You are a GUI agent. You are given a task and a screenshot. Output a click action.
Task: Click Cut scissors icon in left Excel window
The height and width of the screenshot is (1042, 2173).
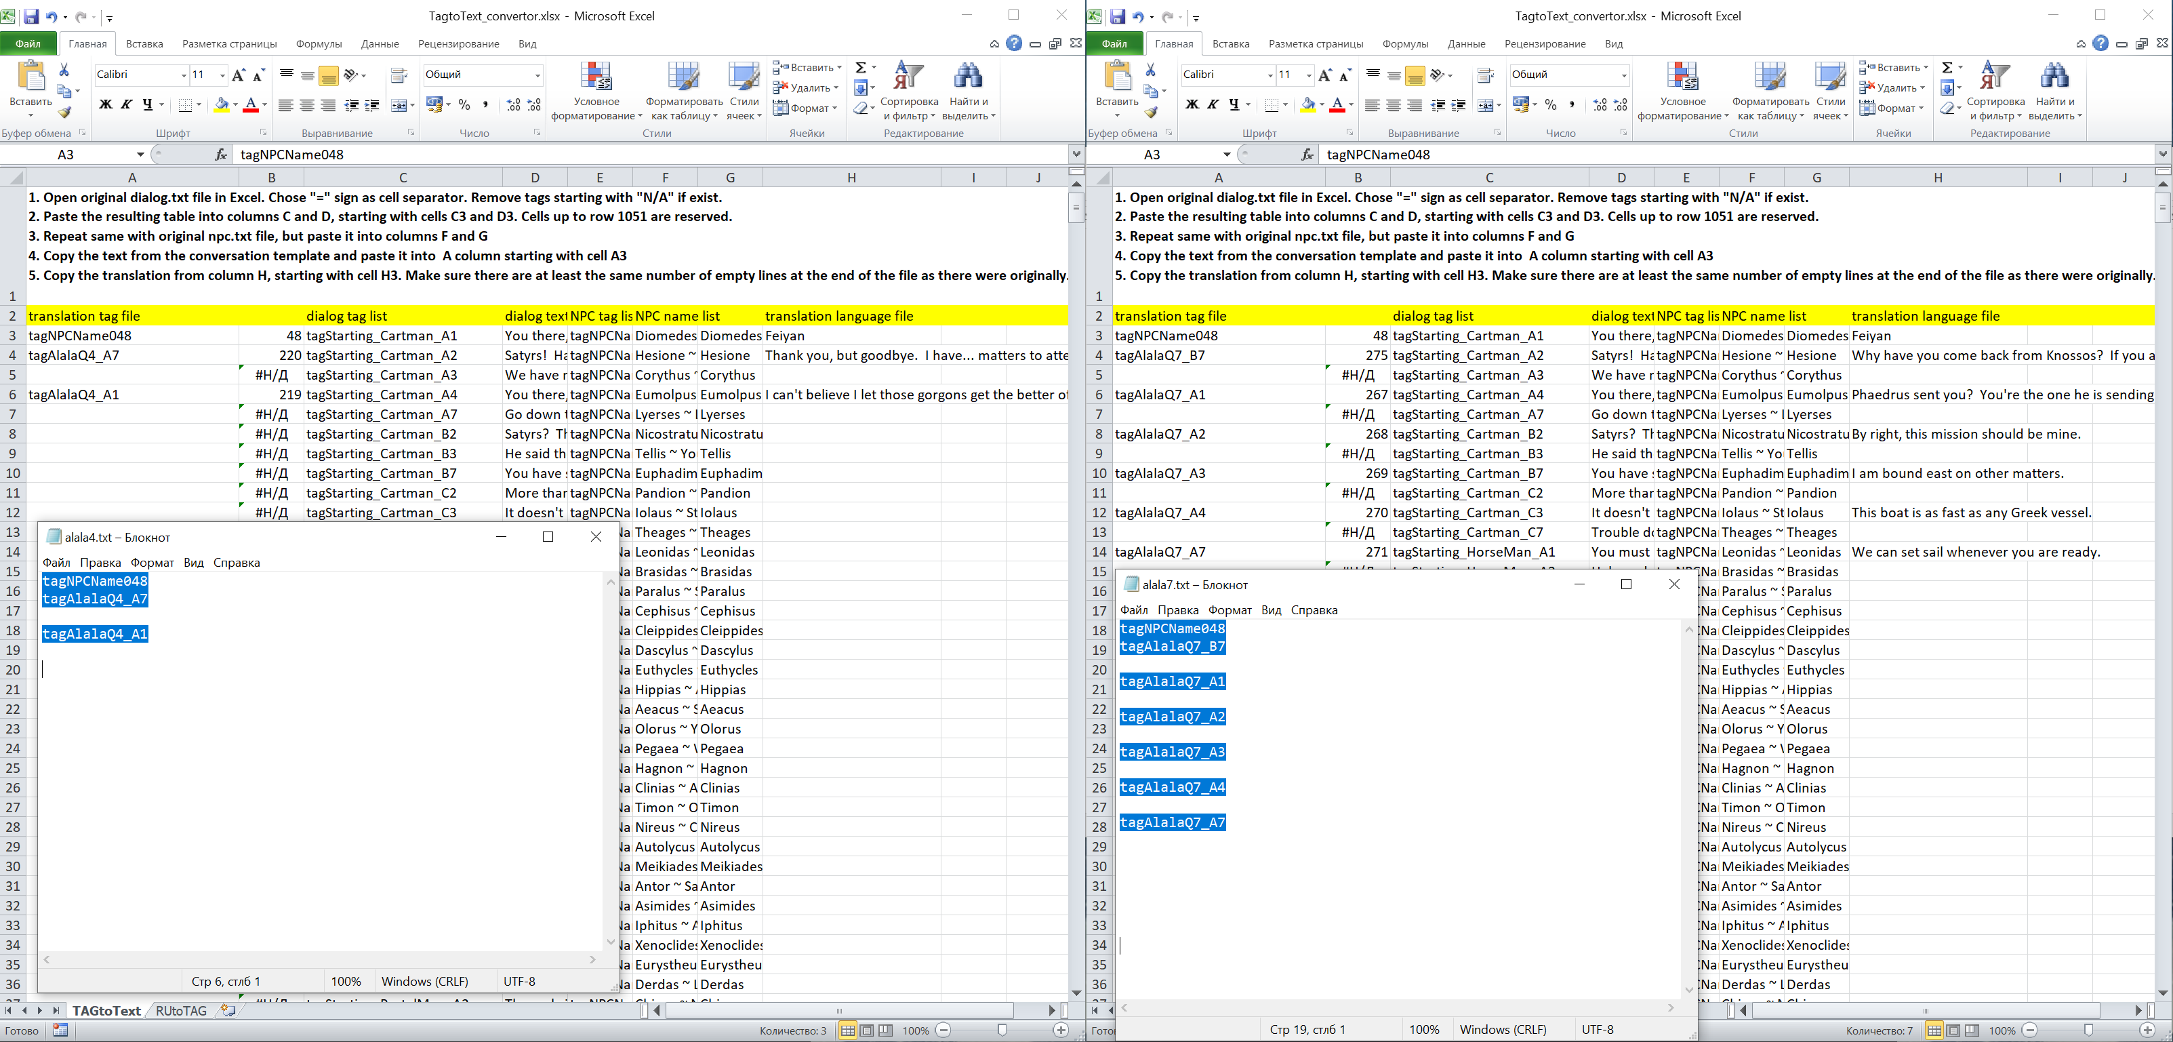tap(64, 69)
